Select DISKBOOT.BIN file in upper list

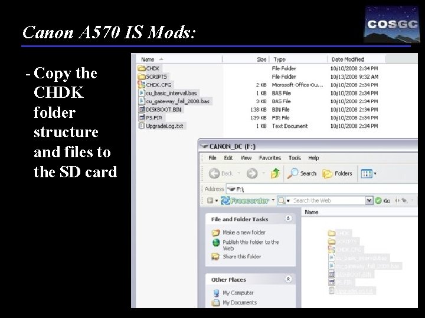[160, 110]
